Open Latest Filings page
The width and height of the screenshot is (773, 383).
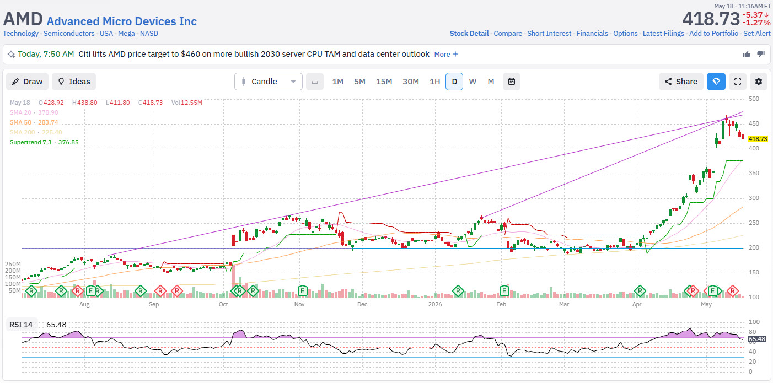tap(663, 34)
